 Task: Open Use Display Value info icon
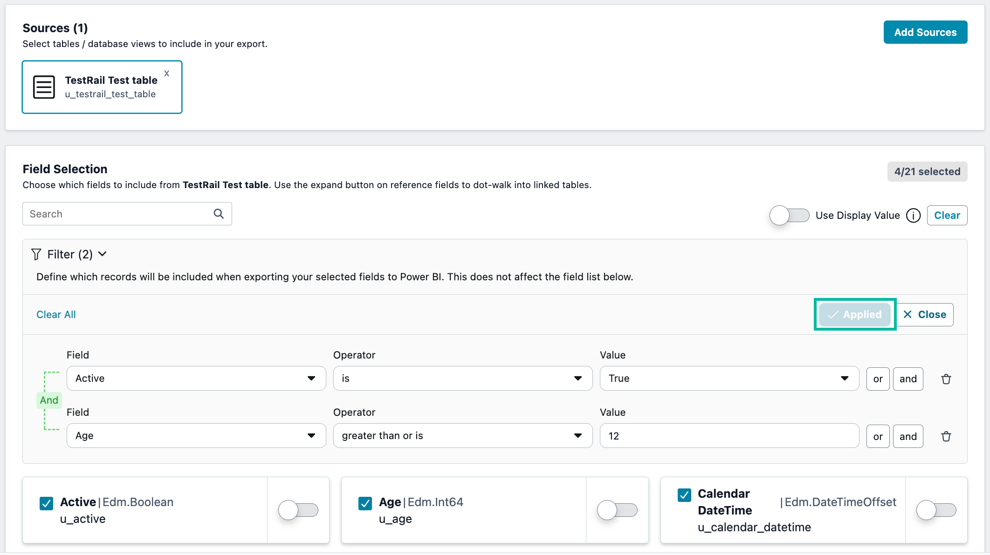tap(913, 216)
